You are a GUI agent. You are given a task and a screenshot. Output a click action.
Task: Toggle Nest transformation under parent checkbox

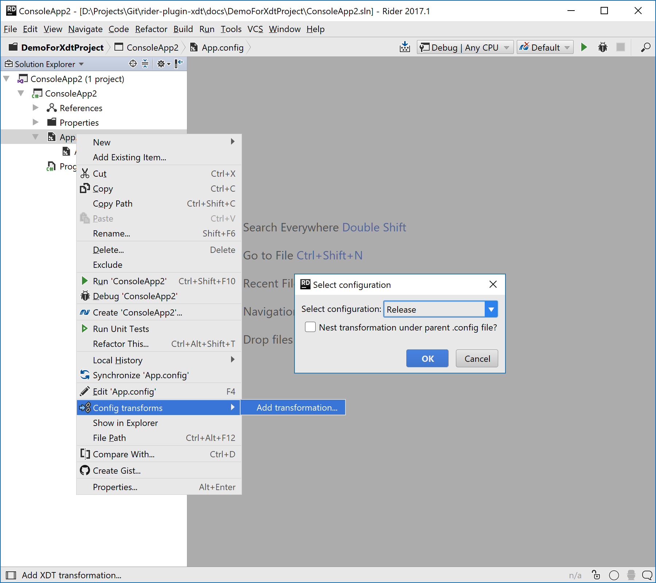(x=311, y=327)
